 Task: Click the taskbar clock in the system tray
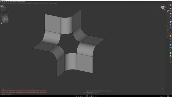[168, 96]
